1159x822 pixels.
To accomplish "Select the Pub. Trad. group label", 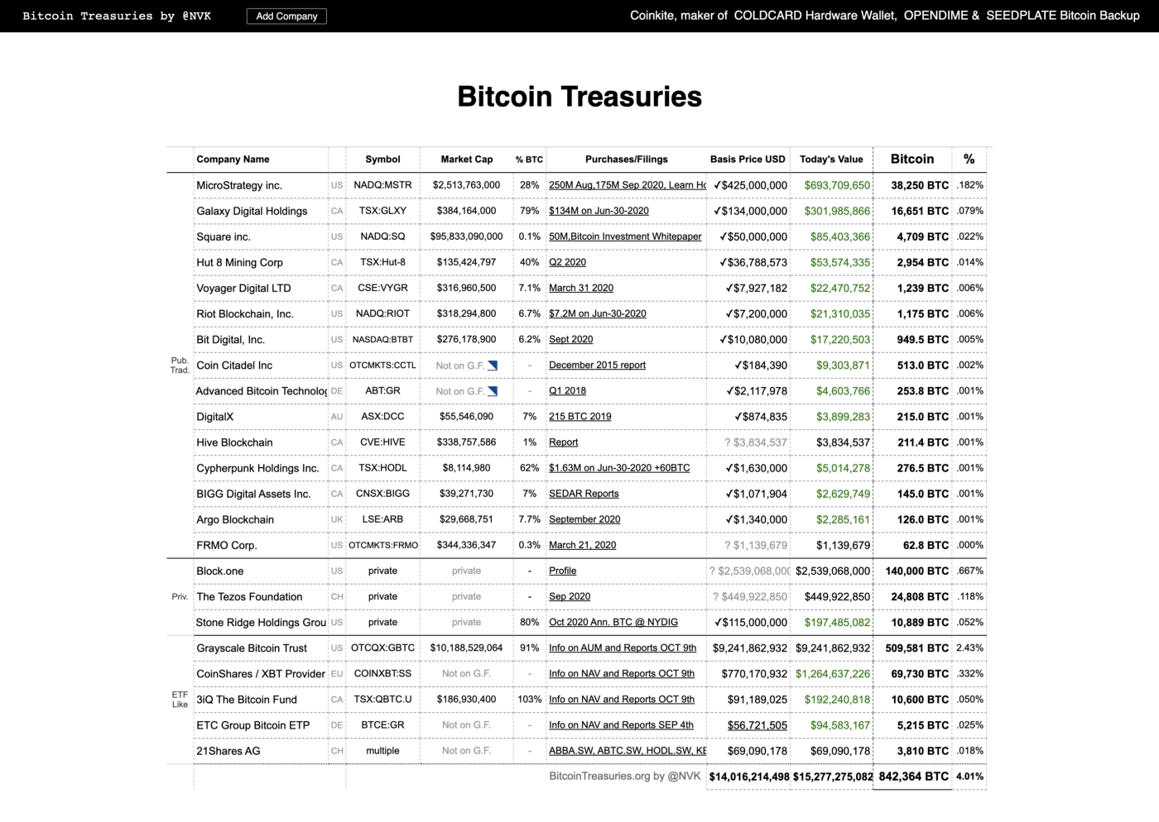I will pos(180,366).
